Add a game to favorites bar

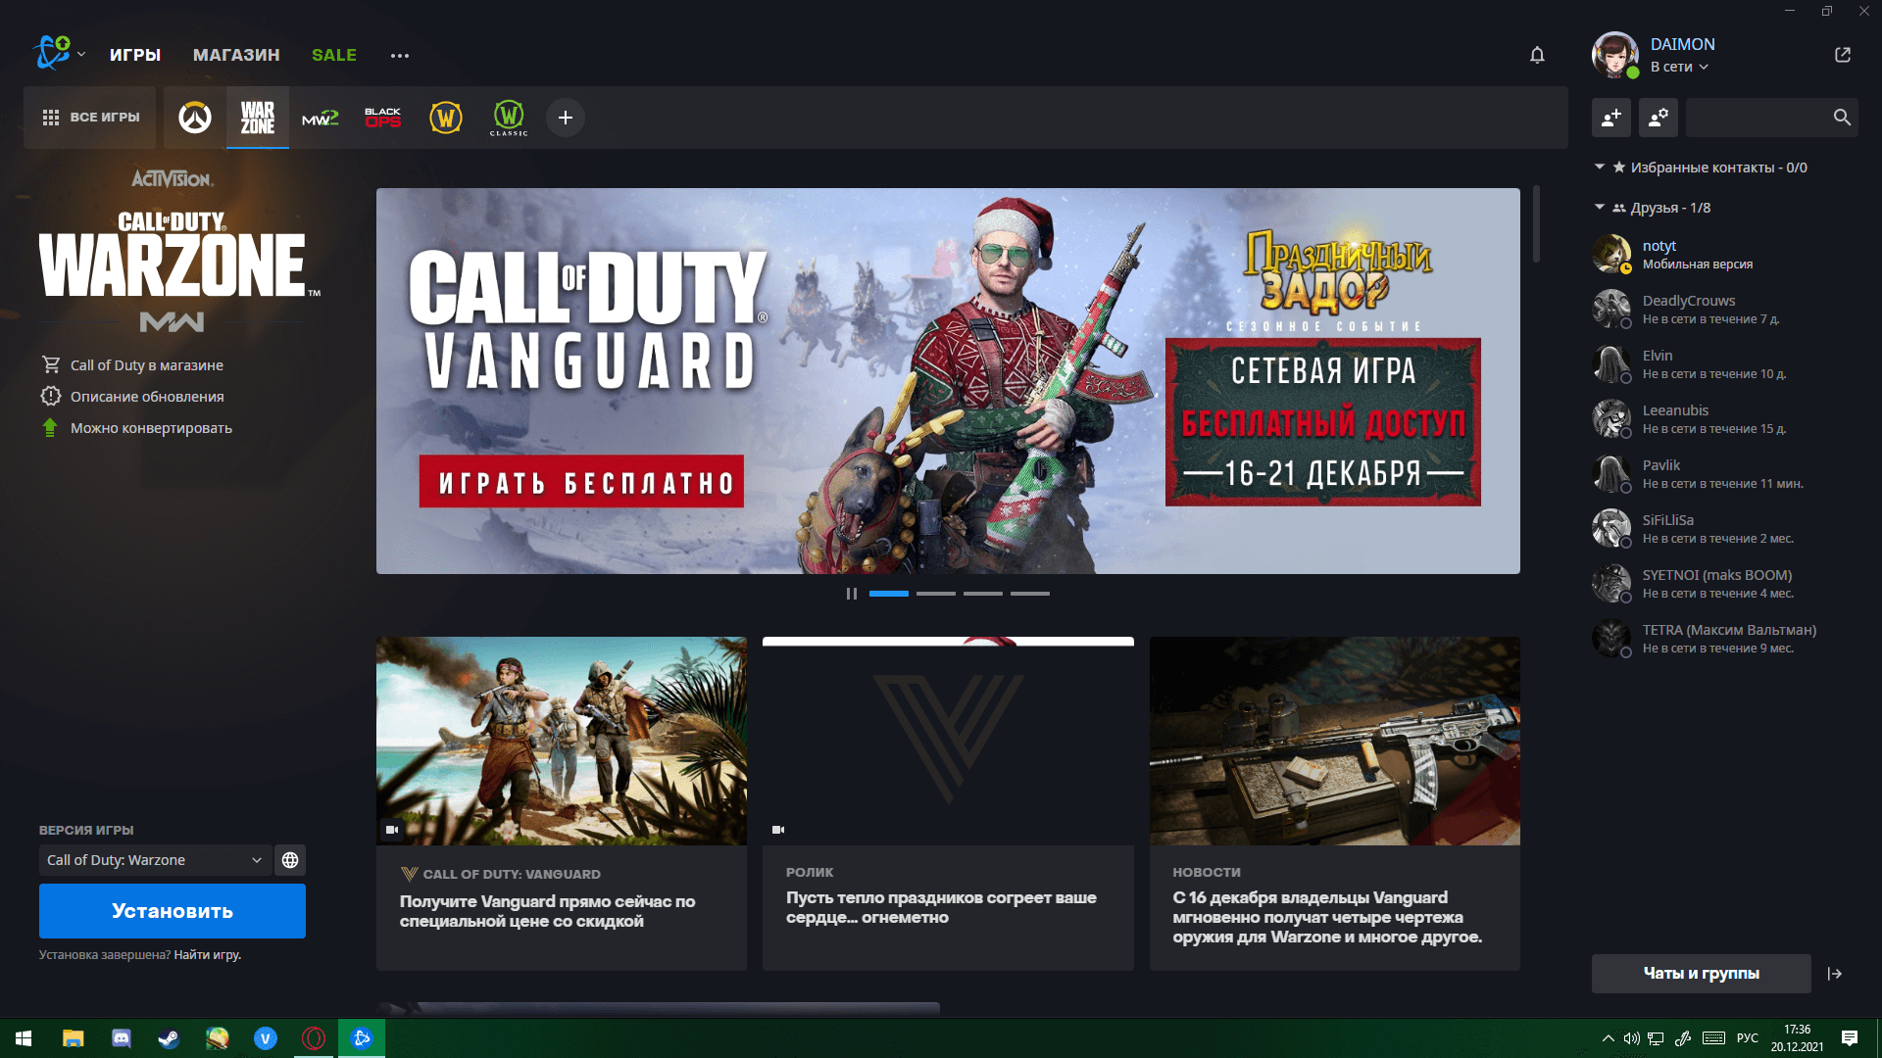[566, 118]
